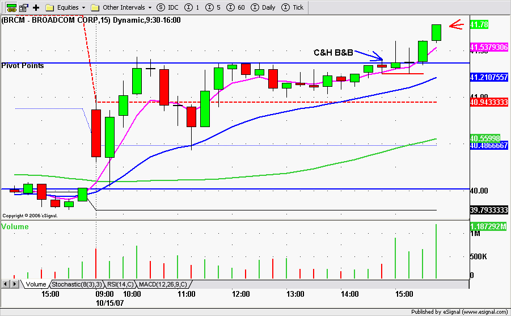Viewport: 511px width, 316px height.
Task: Open the MACD(12,26,9,C) tab
Action: pyautogui.click(x=163, y=284)
